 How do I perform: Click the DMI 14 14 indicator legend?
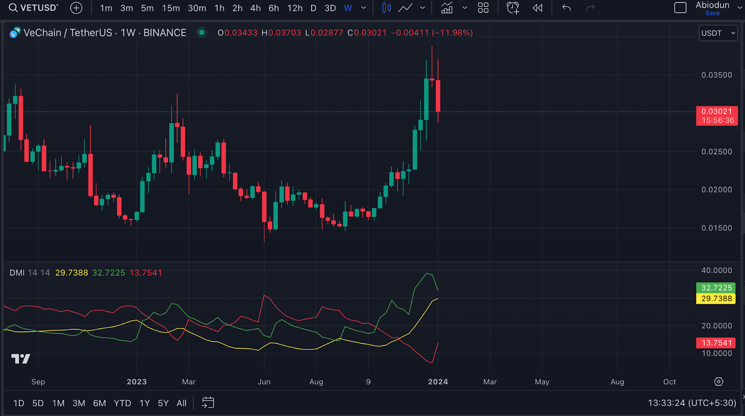tap(29, 273)
